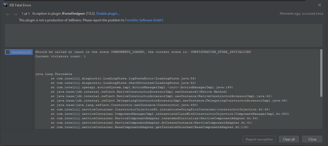The image size is (328, 146).
Task: Click the Constructor.newInstance stack line
Action: point(124,105)
